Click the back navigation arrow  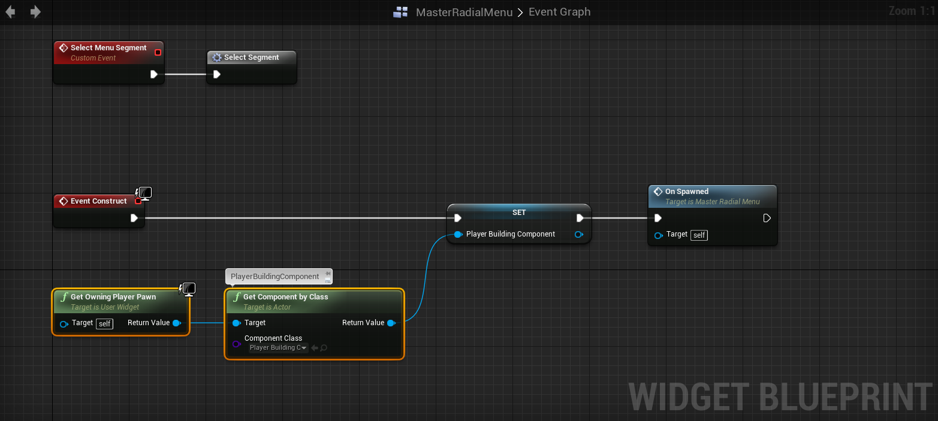point(10,12)
